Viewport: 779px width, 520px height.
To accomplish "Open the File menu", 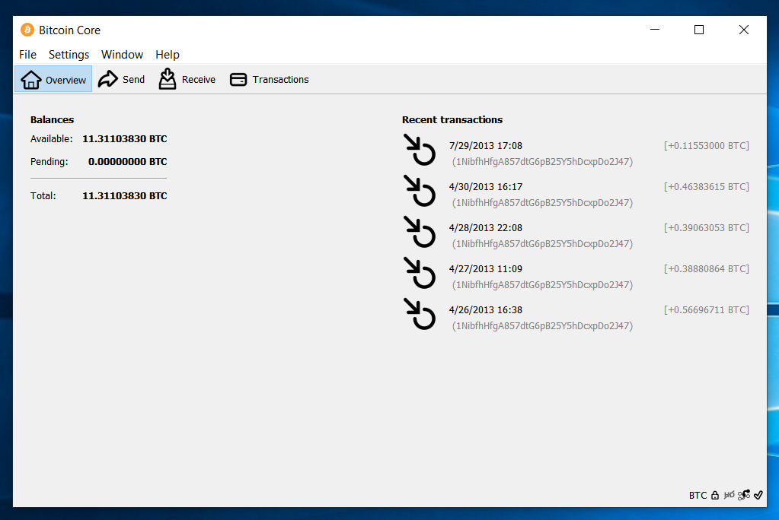I will 27,55.
